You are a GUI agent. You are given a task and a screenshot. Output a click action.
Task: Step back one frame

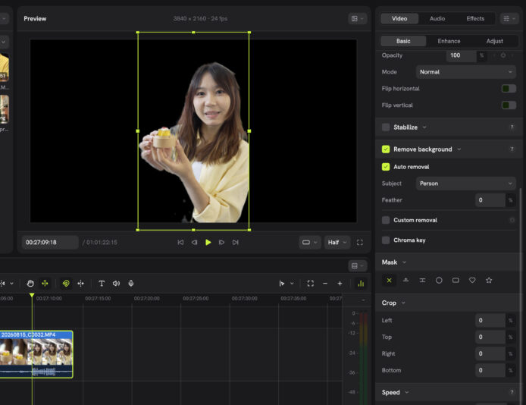[194, 242]
